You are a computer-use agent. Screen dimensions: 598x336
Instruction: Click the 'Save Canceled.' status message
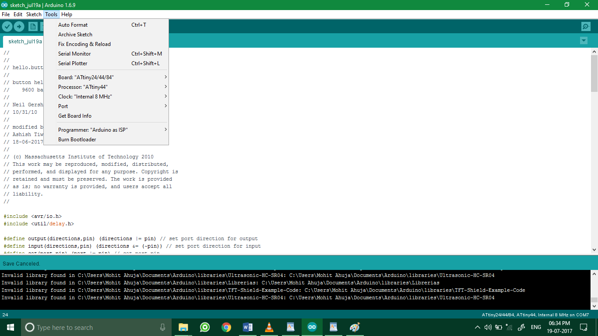[x=21, y=264]
